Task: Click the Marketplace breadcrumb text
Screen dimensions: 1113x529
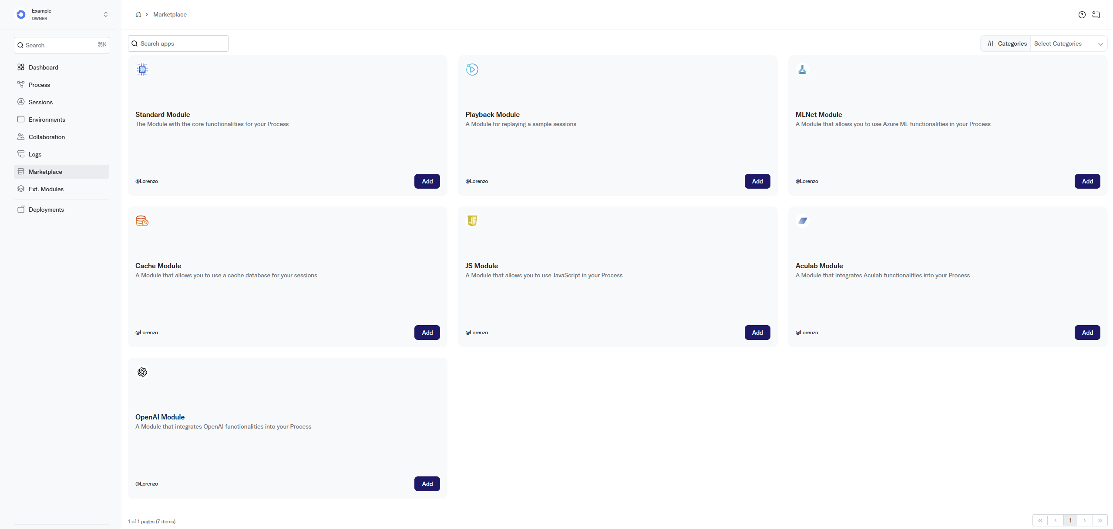Action: click(170, 14)
